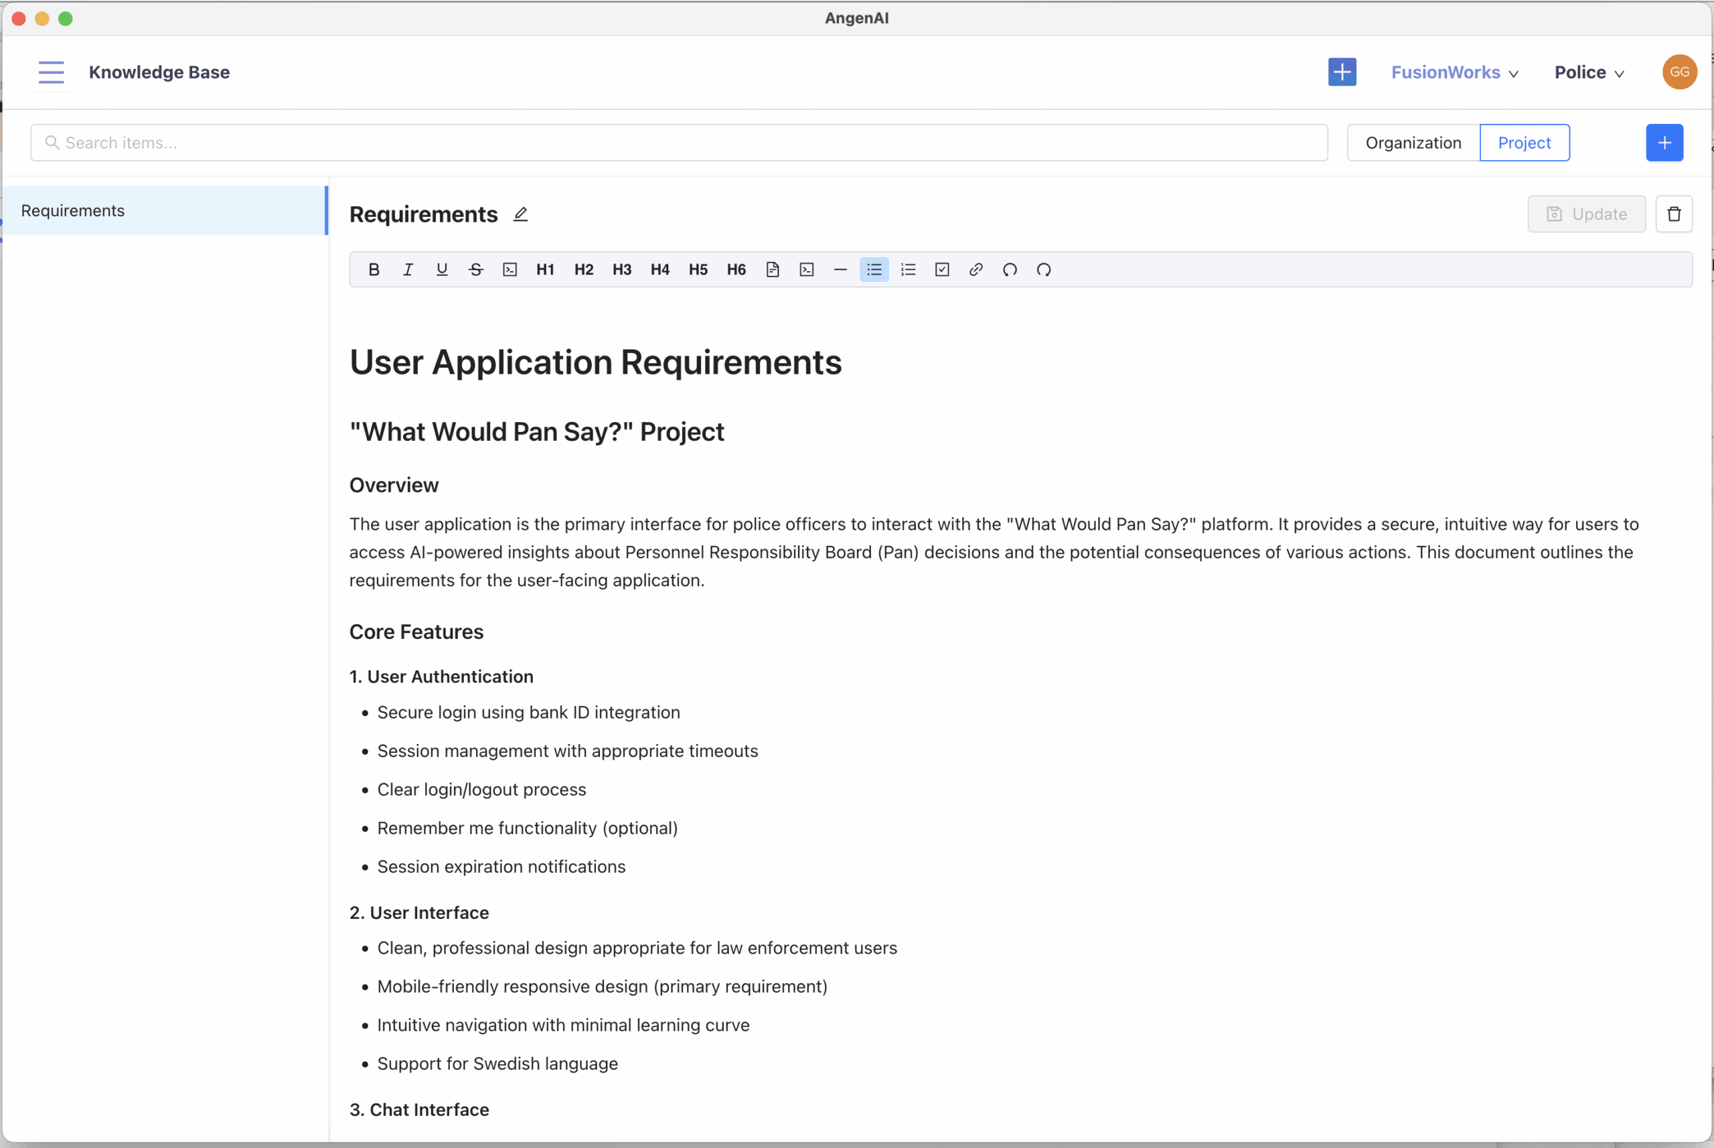
Task: Open the hamburger navigation menu
Action: (52, 72)
